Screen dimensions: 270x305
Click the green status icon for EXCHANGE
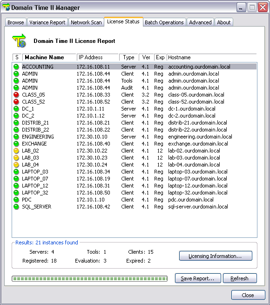16,144
